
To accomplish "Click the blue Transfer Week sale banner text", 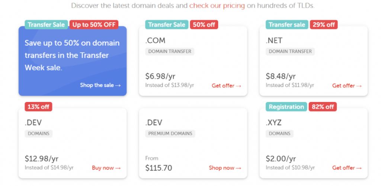I will pos(72,55).
